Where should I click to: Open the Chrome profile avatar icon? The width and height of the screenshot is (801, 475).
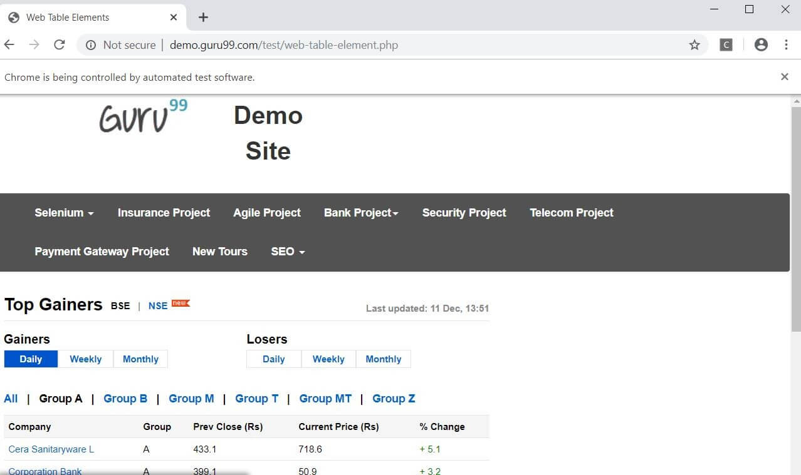[761, 44]
